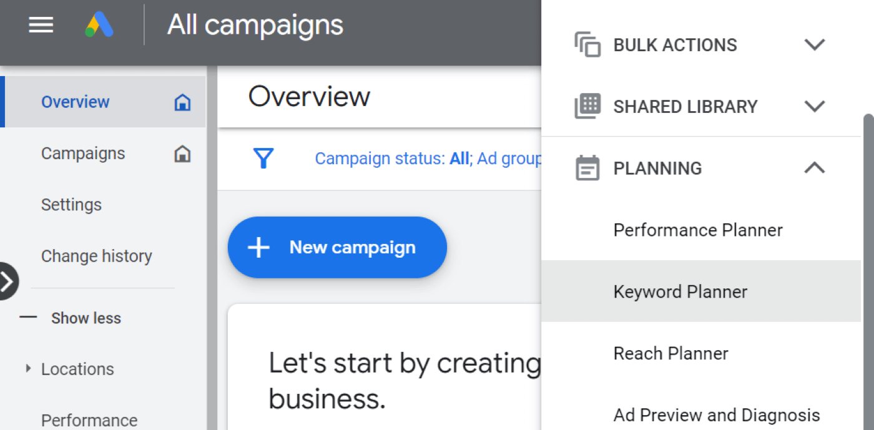Click the New campaign button
Screen dimensions: 874x430
click(x=337, y=247)
